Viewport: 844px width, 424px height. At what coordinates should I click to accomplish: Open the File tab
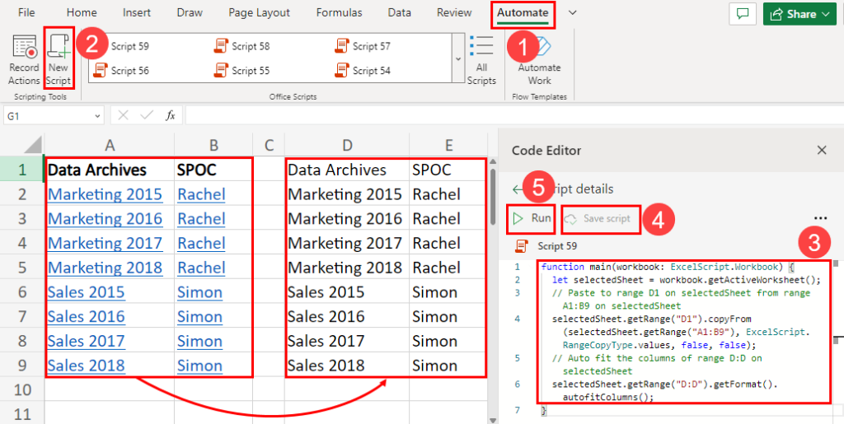(x=26, y=13)
